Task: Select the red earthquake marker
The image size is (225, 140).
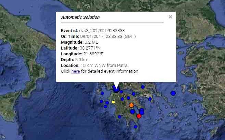Action: 139,116
